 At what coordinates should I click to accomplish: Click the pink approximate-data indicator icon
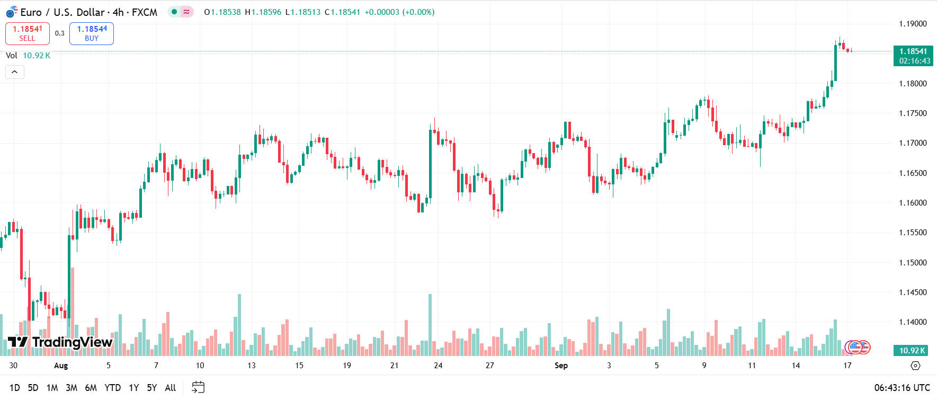click(186, 12)
